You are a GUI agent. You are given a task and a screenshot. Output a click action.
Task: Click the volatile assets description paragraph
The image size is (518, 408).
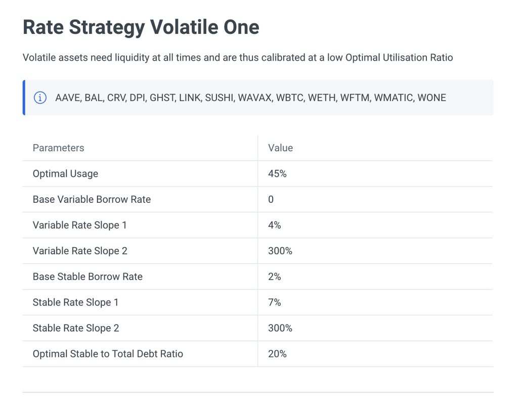coord(238,58)
